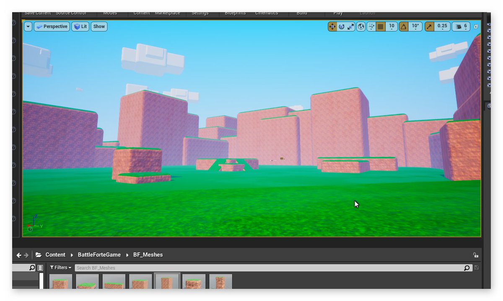Open the scale snap 0.25 dropdown
Screen dimensions: 503x301
point(442,27)
